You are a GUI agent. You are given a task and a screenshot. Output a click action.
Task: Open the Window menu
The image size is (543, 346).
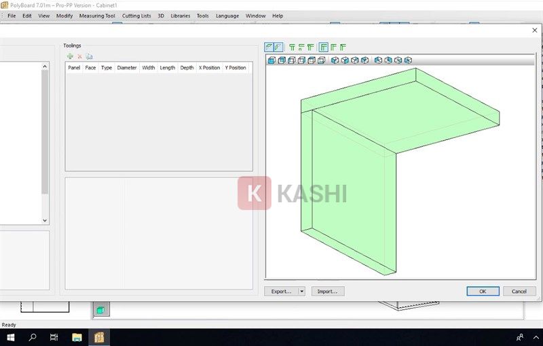256,16
